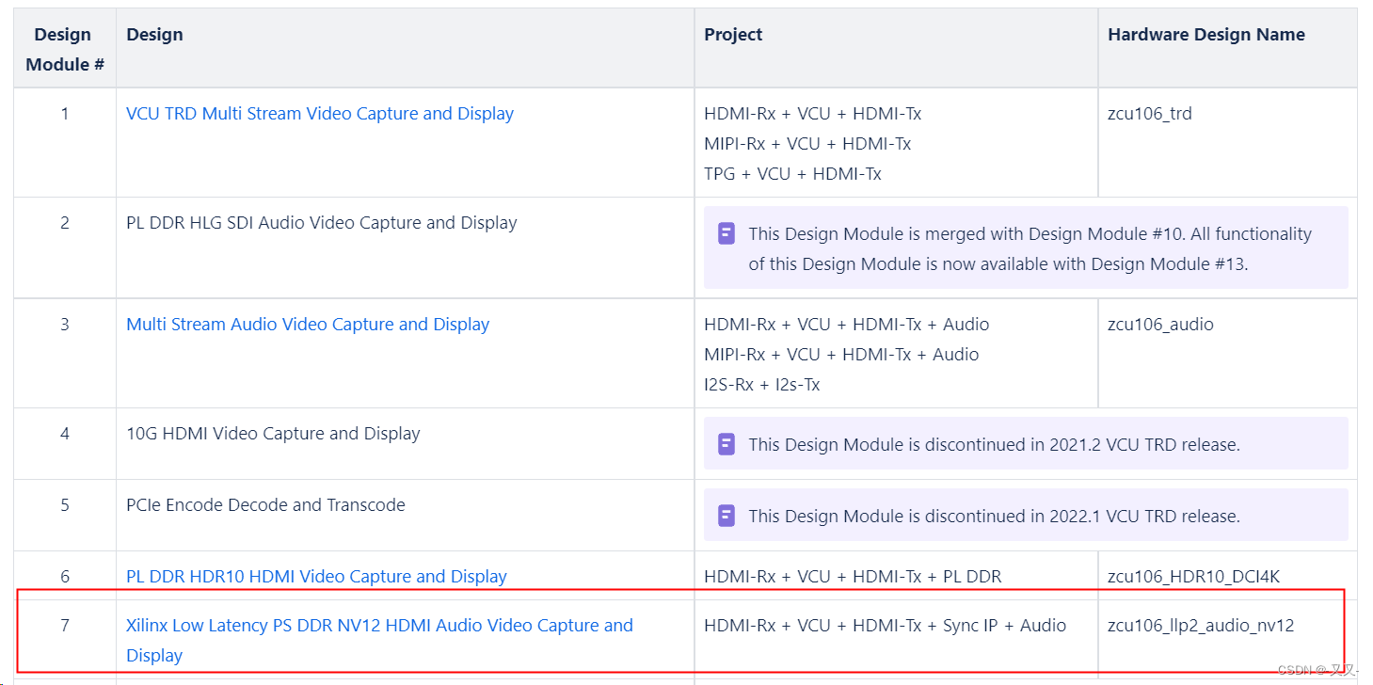Click discontinued in 2021.2 VCU TRD notice

[1026, 444]
